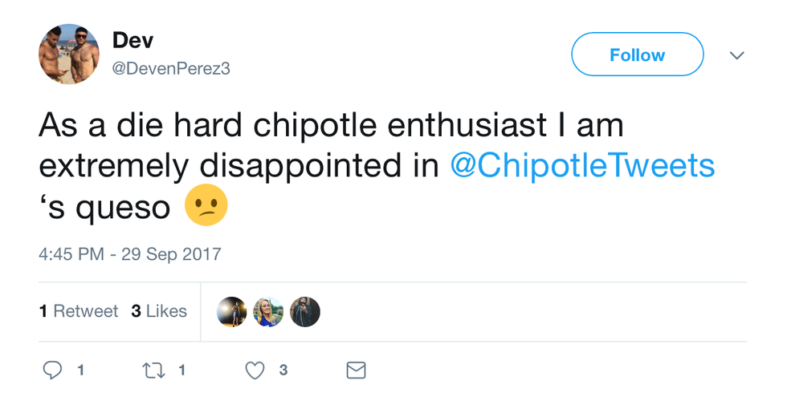Image resolution: width=787 pixels, height=409 pixels.
Task: Like the tweet with heart icon
Action: 255,370
